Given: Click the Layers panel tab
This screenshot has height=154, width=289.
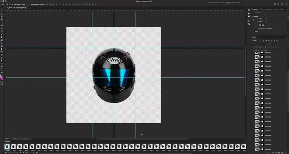Looking at the screenshot, I should pyautogui.click(x=254, y=37).
